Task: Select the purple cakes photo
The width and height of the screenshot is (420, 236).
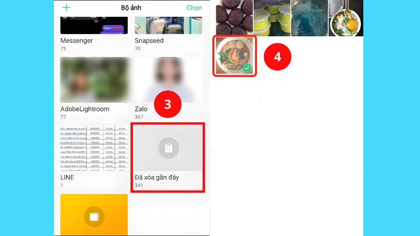Action: [x=234, y=18]
